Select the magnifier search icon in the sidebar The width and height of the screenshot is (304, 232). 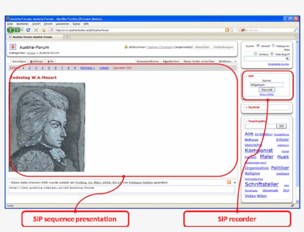click(x=288, y=58)
